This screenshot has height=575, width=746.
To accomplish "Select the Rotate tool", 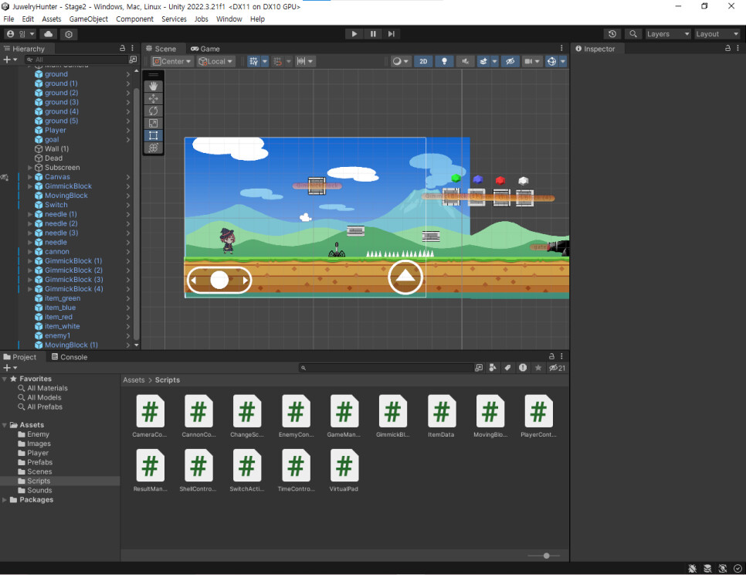I will [x=153, y=111].
